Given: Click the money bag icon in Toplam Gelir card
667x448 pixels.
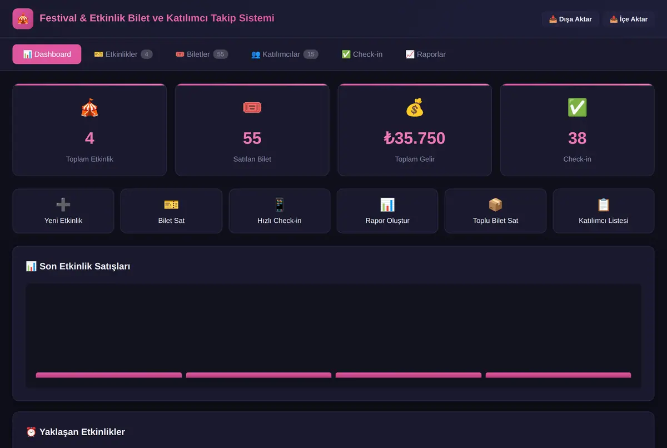Looking at the screenshot, I should tap(415, 107).
